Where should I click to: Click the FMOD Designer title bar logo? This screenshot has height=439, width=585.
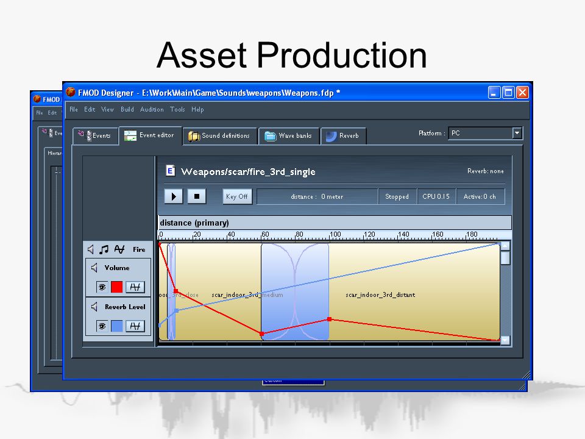[x=71, y=92]
